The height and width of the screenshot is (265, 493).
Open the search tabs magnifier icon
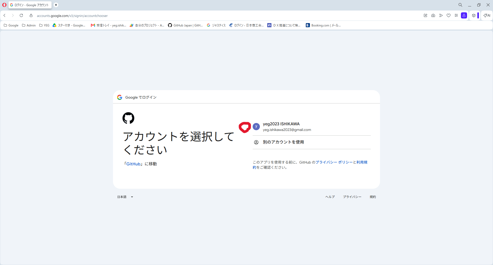[460, 5]
